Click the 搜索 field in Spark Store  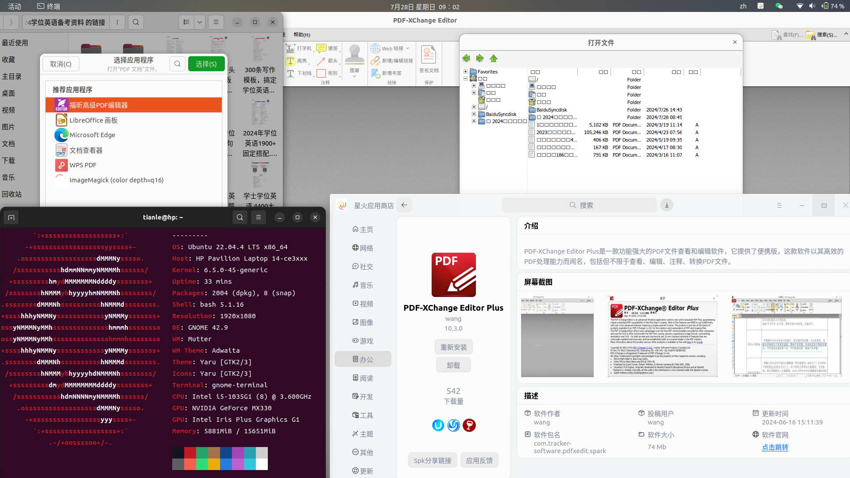pyautogui.click(x=580, y=205)
